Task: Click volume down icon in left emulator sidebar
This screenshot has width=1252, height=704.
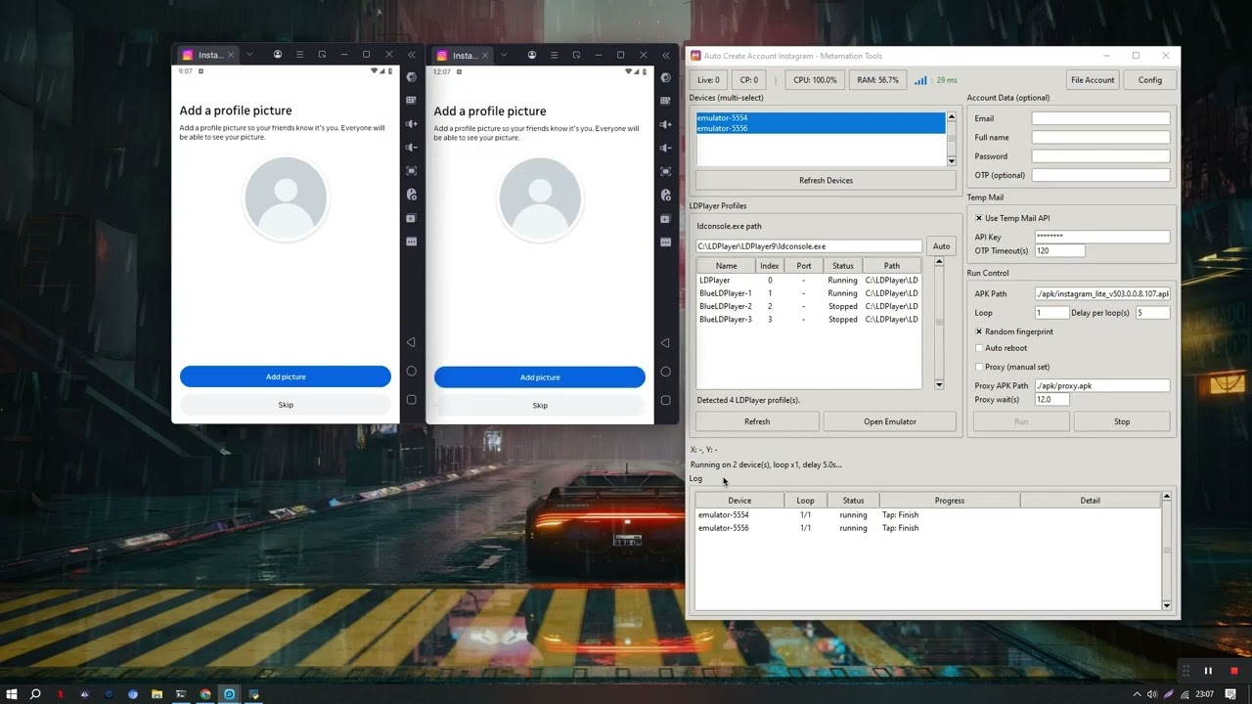Action: tap(411, 148)
